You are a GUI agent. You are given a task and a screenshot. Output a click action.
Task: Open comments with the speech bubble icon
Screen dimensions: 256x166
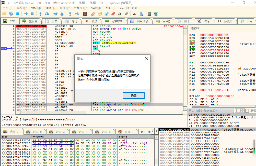pos(100,14)
